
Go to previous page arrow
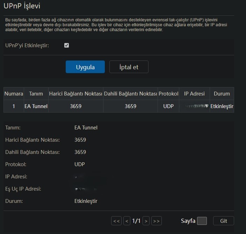(x=127, y=221)
